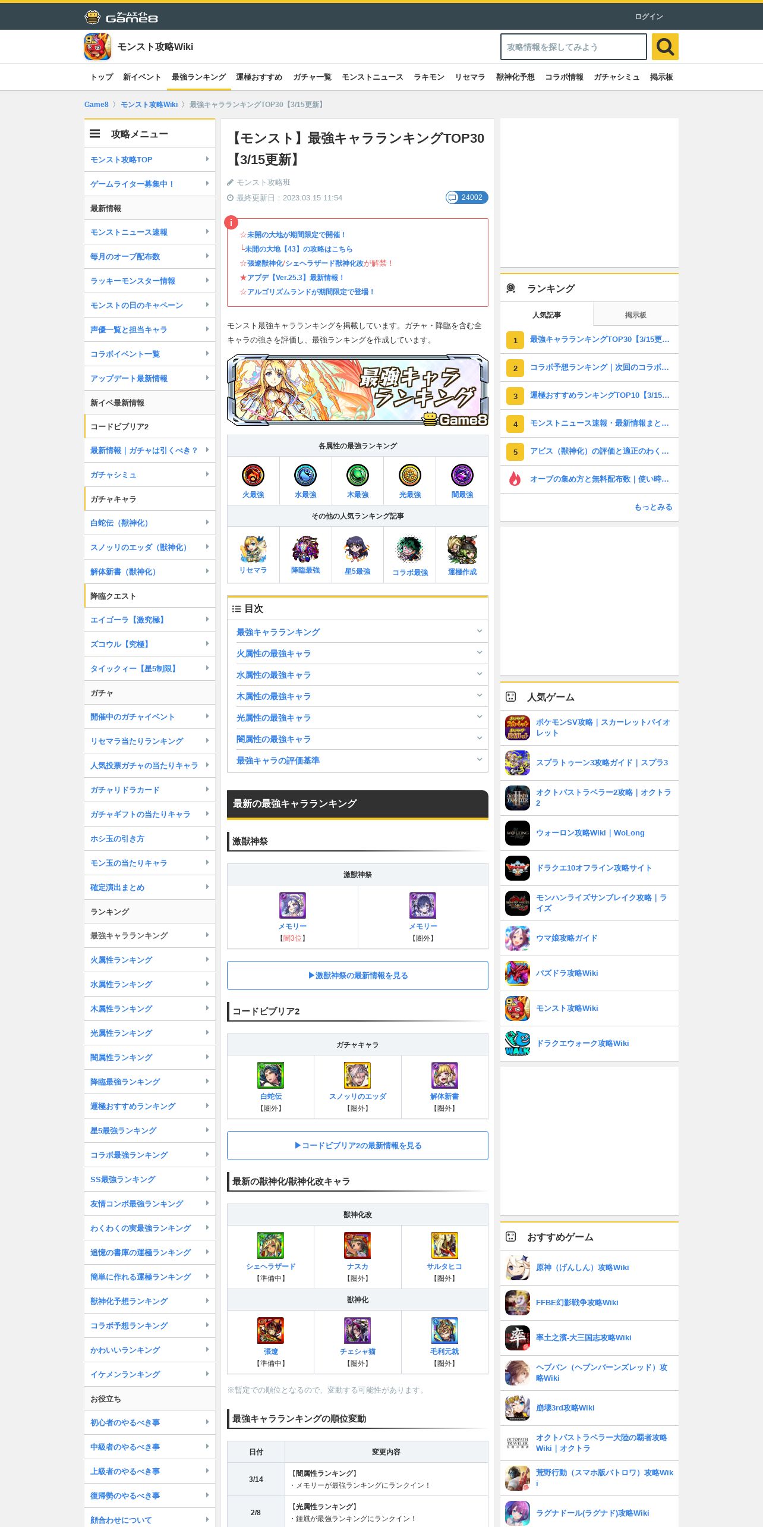Select the 闇最強 dark orb icon
Viewport: 763px width, 1527px height.
pyautogui.click(x=462, y=475)
